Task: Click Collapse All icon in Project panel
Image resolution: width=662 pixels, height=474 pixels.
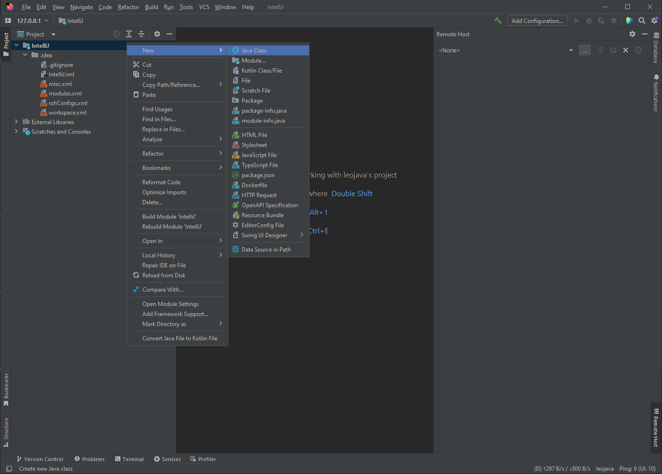Action: pyautogui.click(x=141, y=34)
